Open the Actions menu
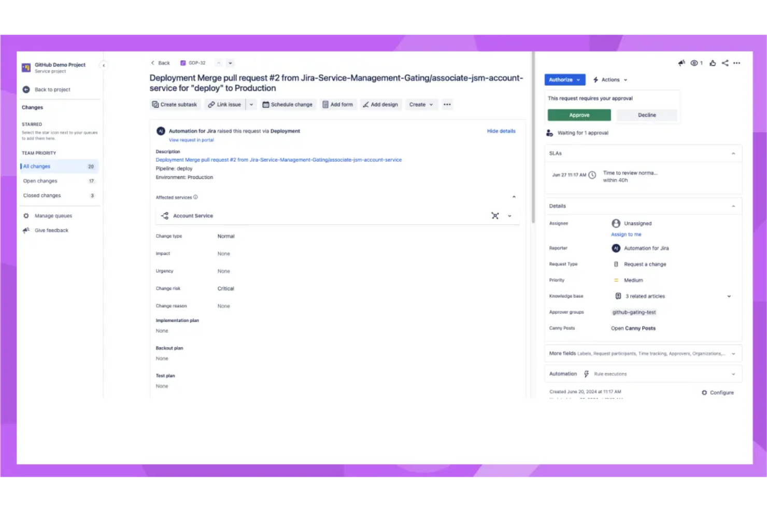 tap(610, 80)
